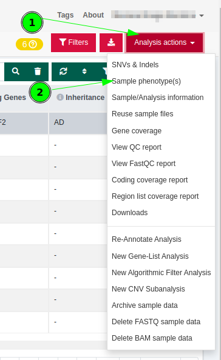Choose SNVs & Indels from the menu
221x360 pixels.
click(x=135, y=65)
